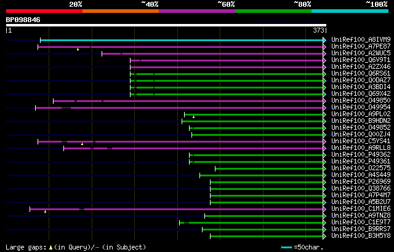Image resolution: width=394 pixels, height=252 pixels.
Task: Click the UniRef100_Q0DAZ7 label
Action: pos(361,81)
